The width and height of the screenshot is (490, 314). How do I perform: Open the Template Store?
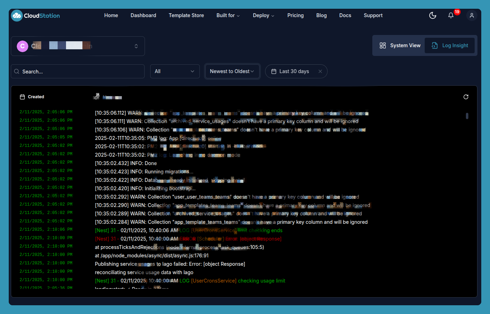pyautogui.click(x=186, y=15)
